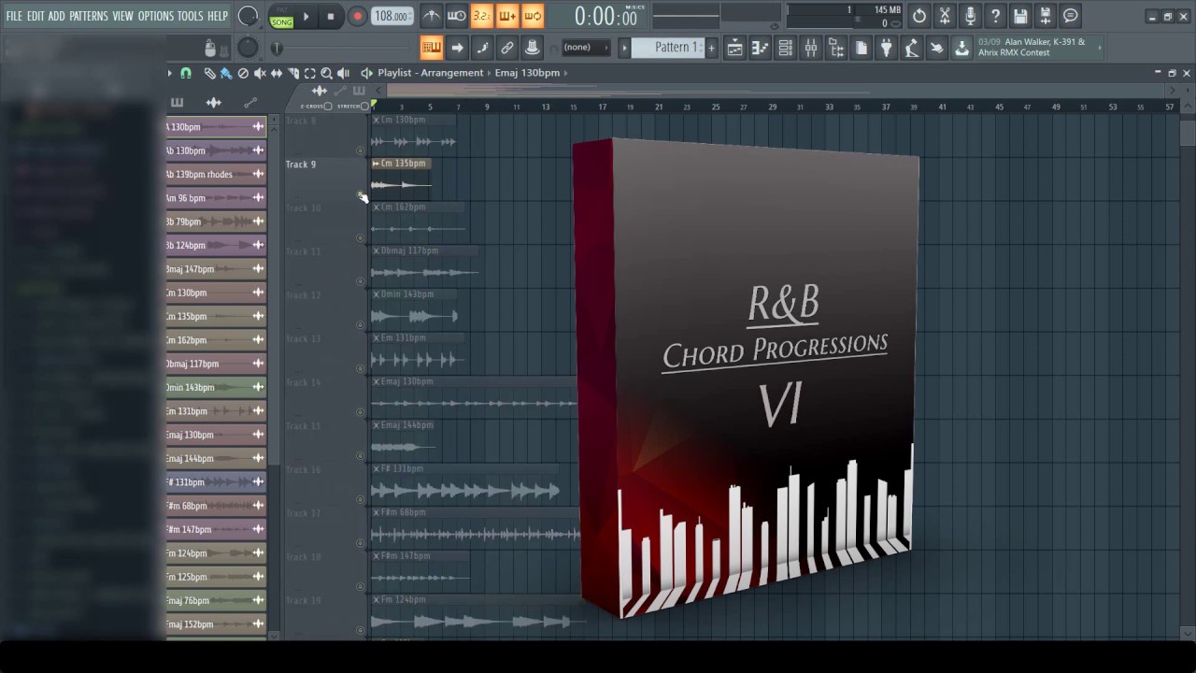Toggle typing keyboard to piano button
Image resolution: width=1196 pixels, height=673 pixels.
coord(432,48)
